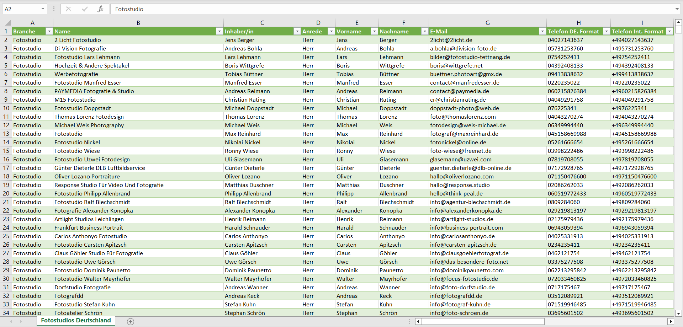
Task: Select column A header
Action: coord(32,23)
